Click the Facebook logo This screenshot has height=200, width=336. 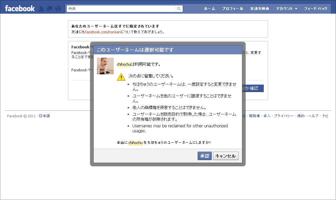(20, 9)
